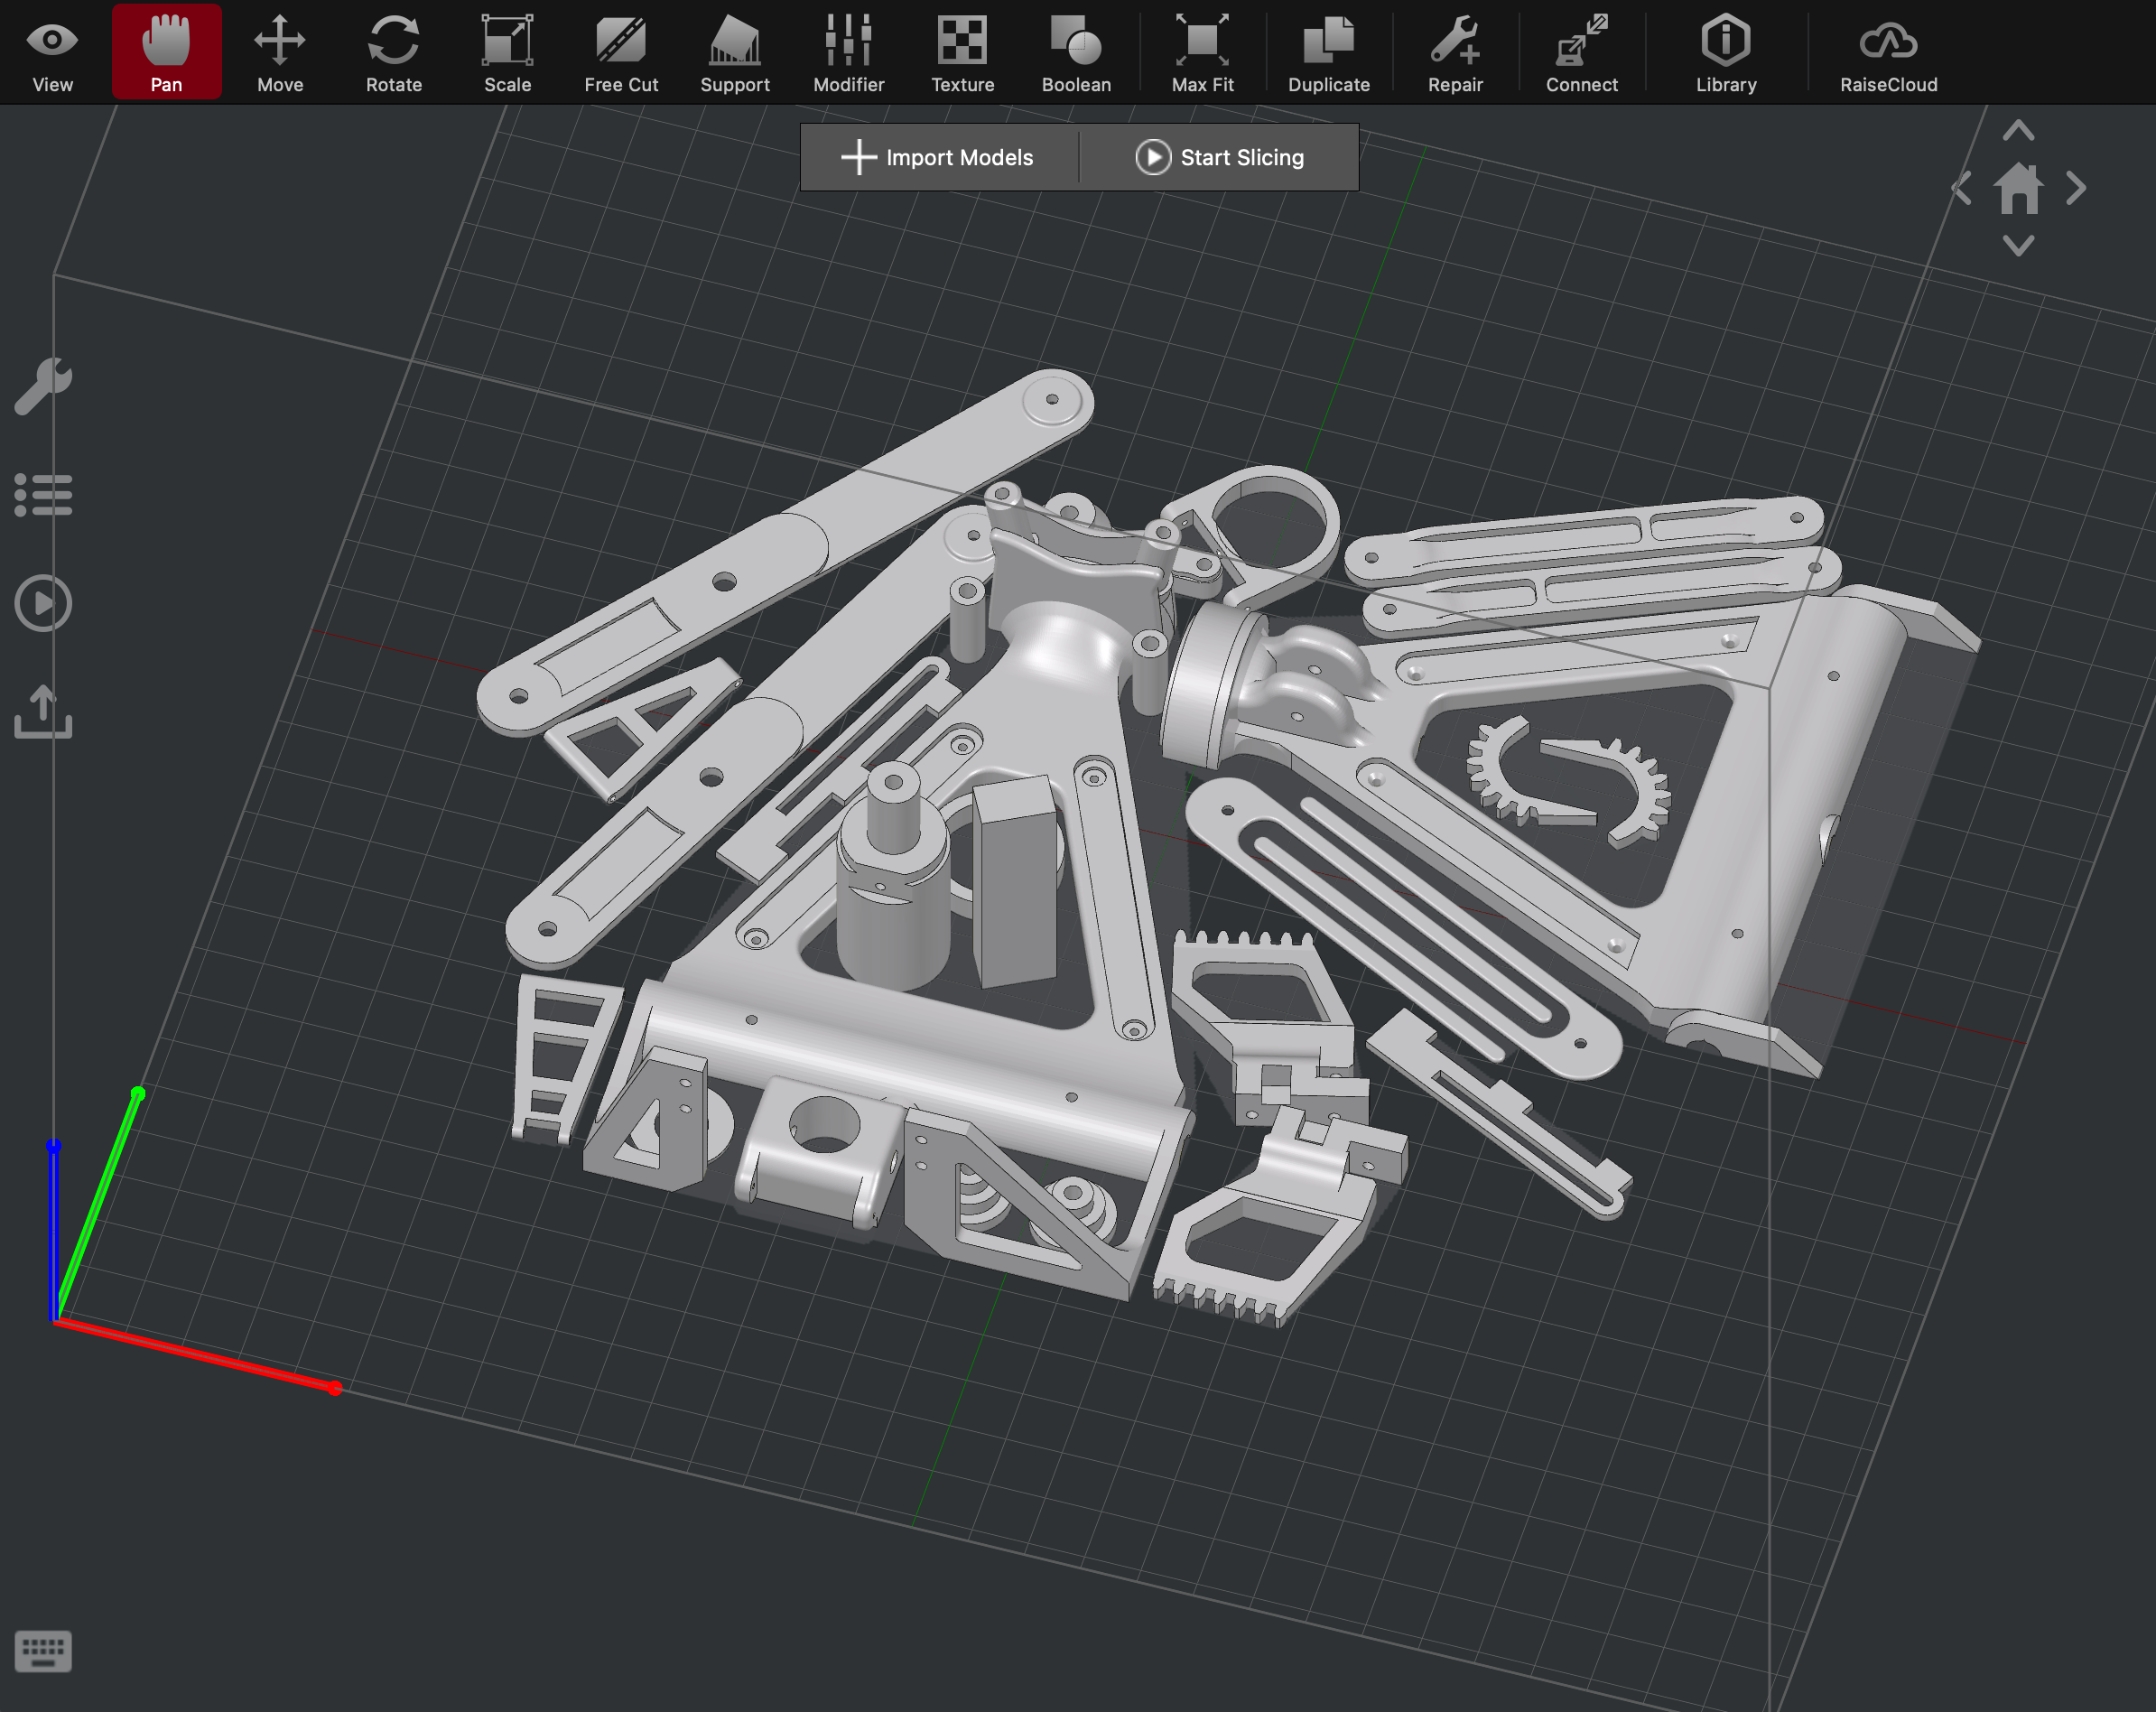This screenshot has height=1712, width=2156.
Task: Open the wrench settings in left sidebar
Action: click(43, 386)
